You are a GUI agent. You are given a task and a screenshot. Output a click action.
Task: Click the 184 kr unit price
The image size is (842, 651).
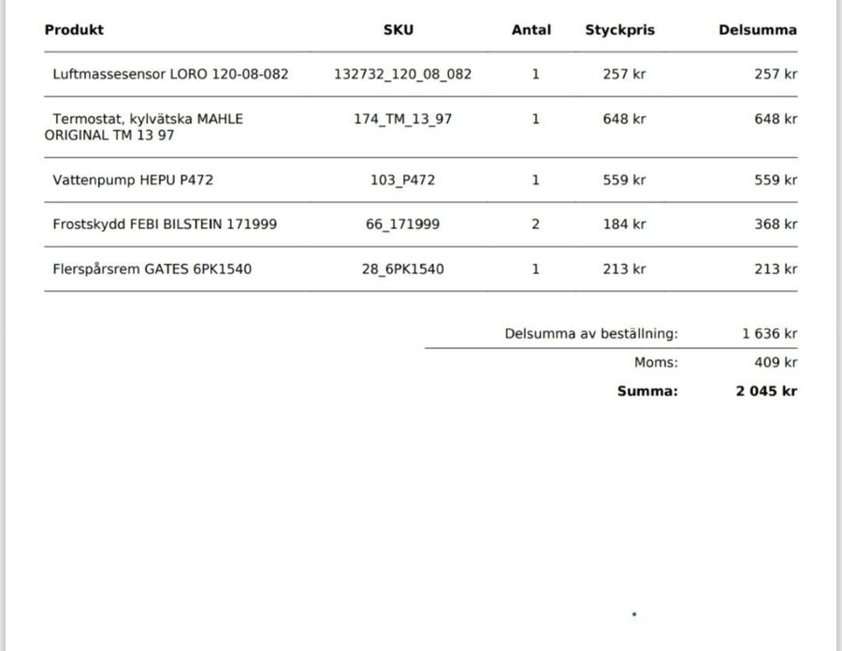tap(624, 224)
